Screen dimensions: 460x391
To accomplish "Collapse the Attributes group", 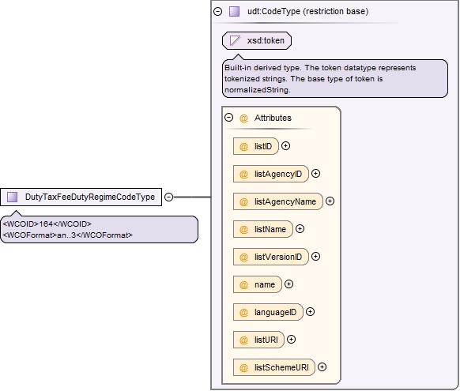I will point(228,118).
